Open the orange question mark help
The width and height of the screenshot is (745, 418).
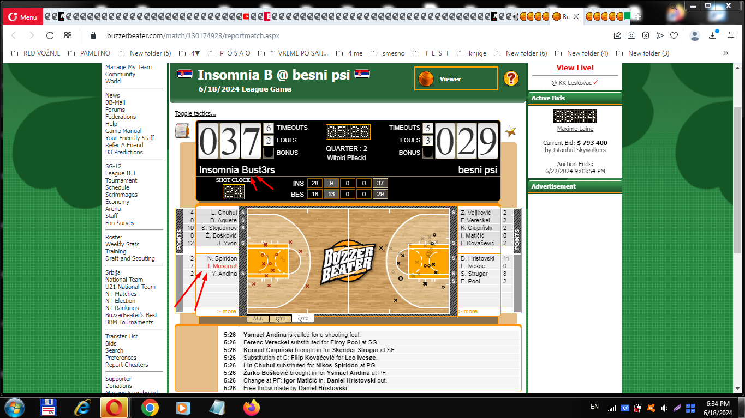pyautogui.click(x=511, y=78)
